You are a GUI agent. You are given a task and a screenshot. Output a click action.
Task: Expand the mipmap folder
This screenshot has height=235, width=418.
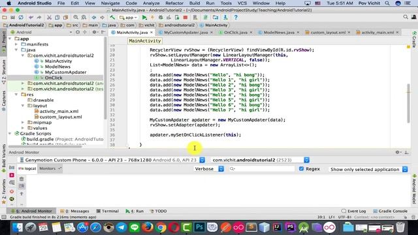click(23, 122)
